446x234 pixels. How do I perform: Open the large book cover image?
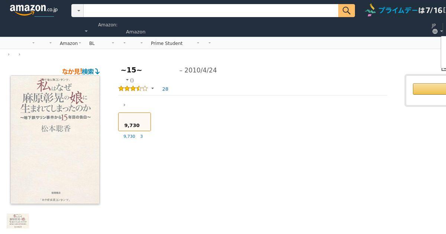click(x=55, y=140)
